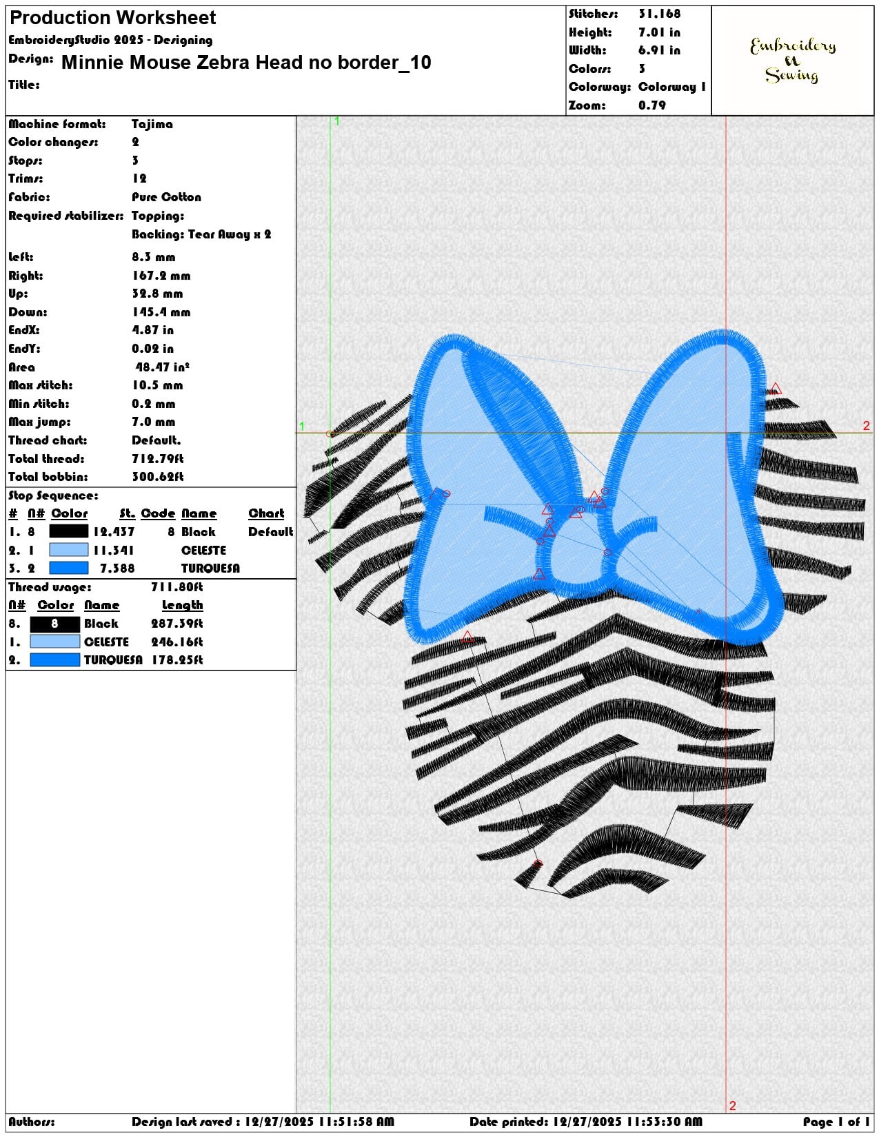This screenshot has width=879, height=1137.
Task: Select the Up value 32.8 mm
Action: point(157,294)
